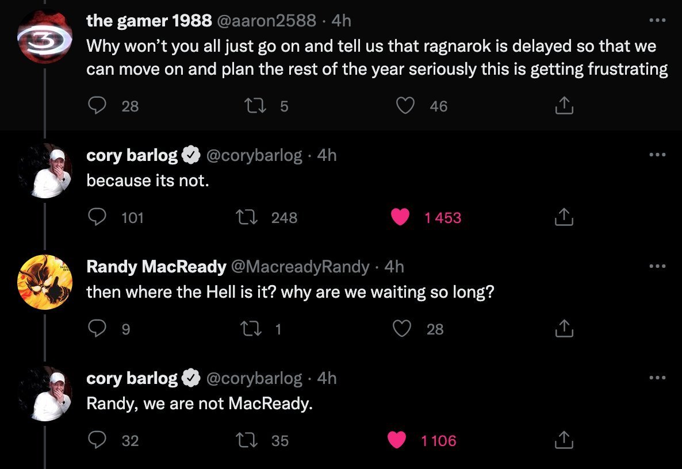The height and width of the screenshot is (469, 682).
Task: Open more options on the gamer 1988 tweet
Action: pos(657,20)
